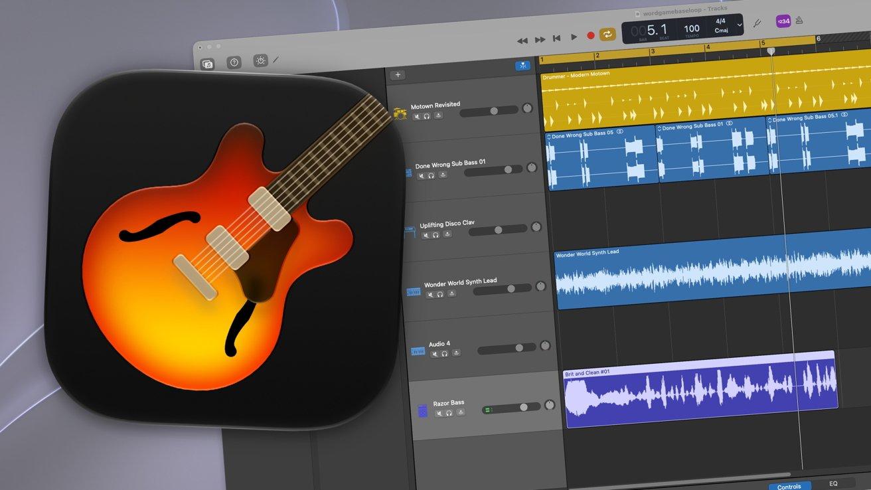This screenshot has width=871, height=490.
Task: Open the tuner from the tuning fork icon
Action: 756,23
